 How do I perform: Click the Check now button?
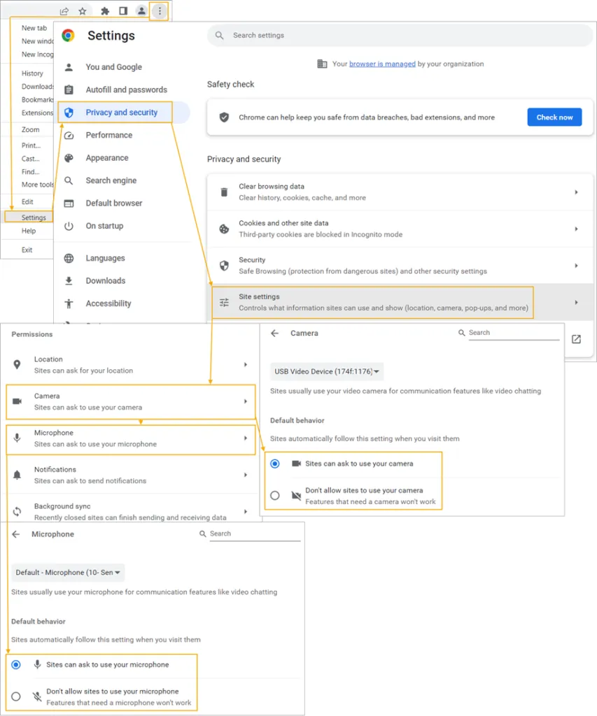[554, 117]
